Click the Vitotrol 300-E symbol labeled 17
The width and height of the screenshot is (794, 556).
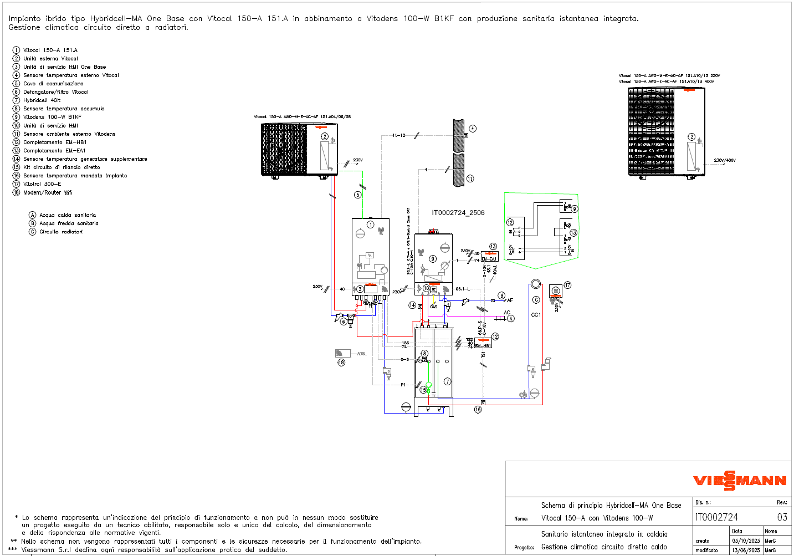pos(556,291)
